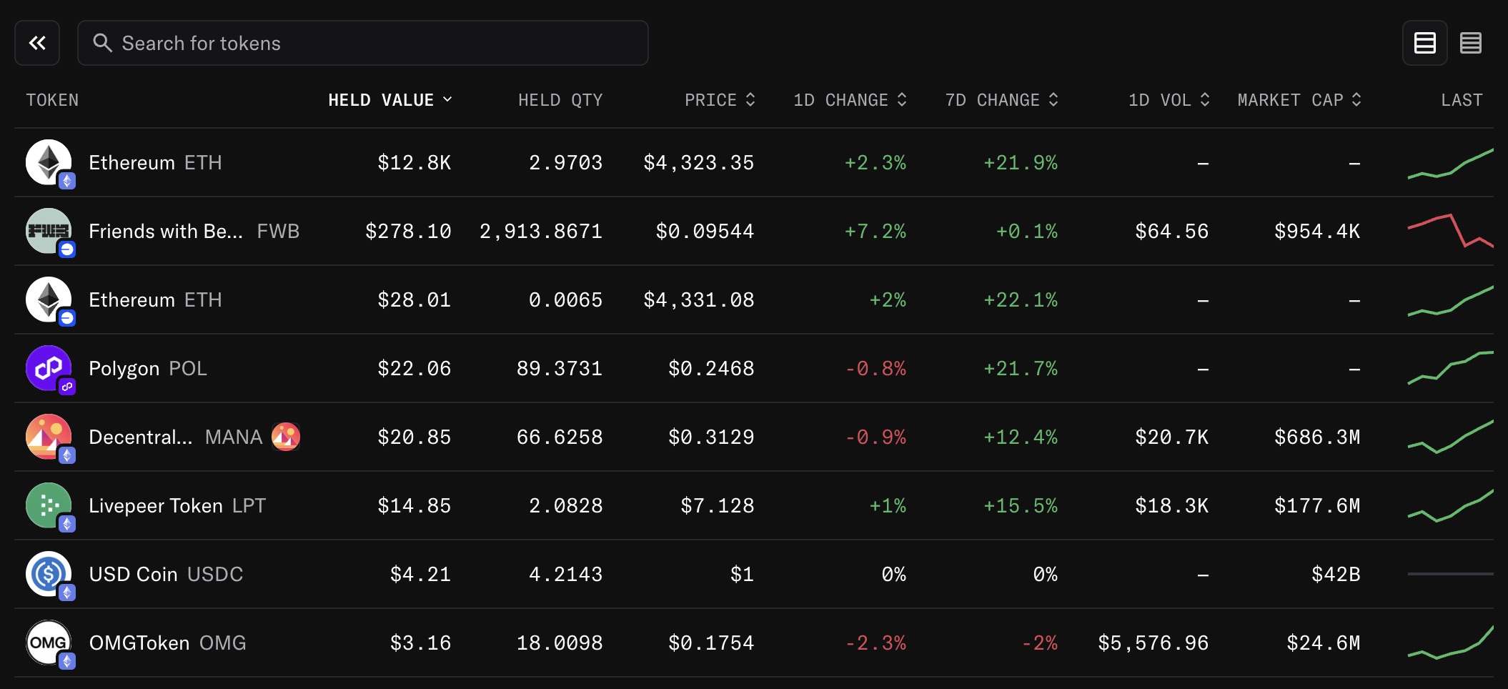Click flat USDC sparkline chart
This screenshot has height=689, width=1508.
point(1450,574)
